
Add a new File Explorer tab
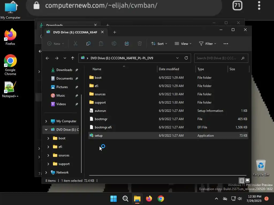[115, 32]
